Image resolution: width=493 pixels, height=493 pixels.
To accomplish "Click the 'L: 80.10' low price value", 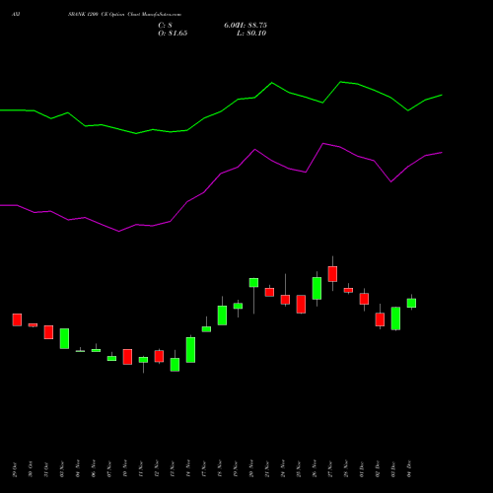I will pos(251,34).
